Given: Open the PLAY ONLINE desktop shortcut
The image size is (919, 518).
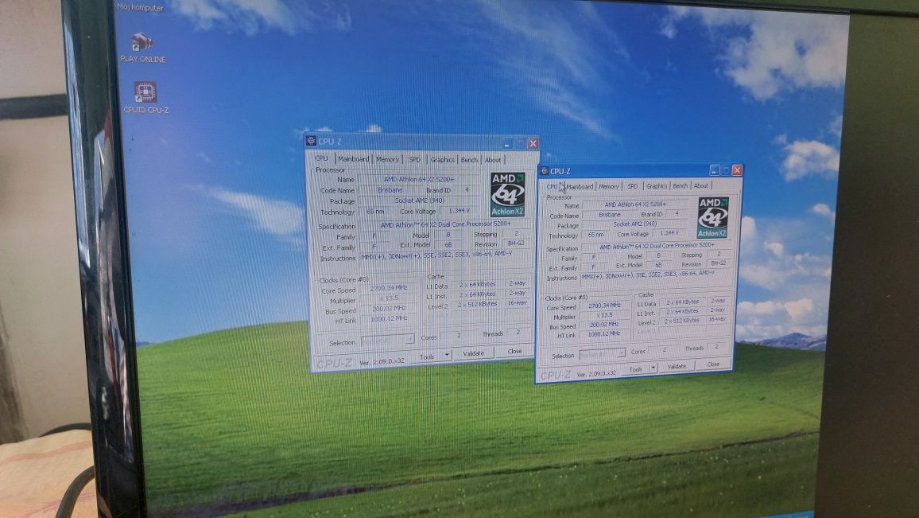Looking at the screenshot, I should point(142,48).
